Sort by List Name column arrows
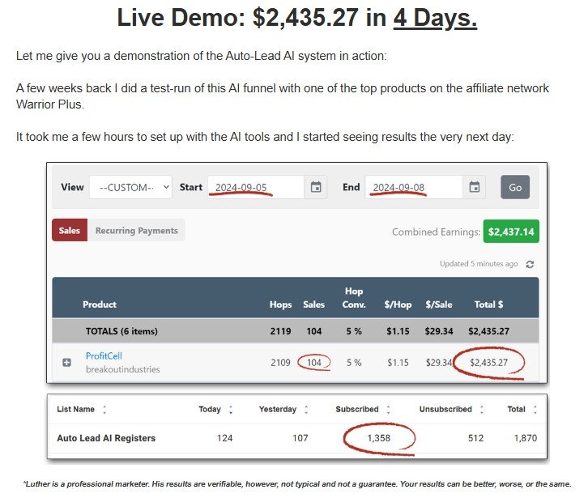Viewport: 588px width, 498px height. [104, 409]
